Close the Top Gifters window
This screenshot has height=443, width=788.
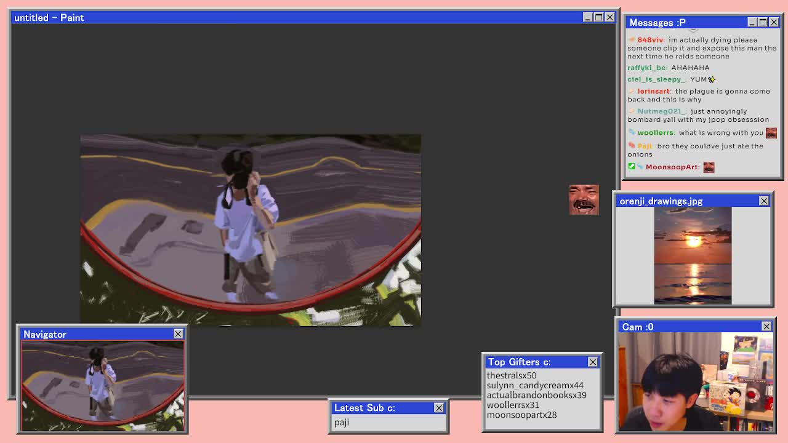coord(593,362)
